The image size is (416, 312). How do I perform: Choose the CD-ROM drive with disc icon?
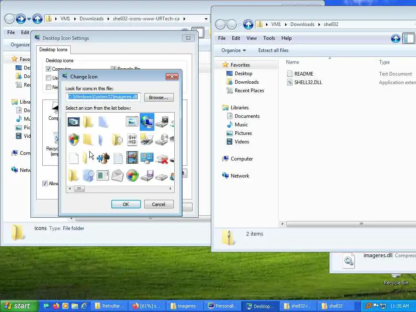(162, 140)
